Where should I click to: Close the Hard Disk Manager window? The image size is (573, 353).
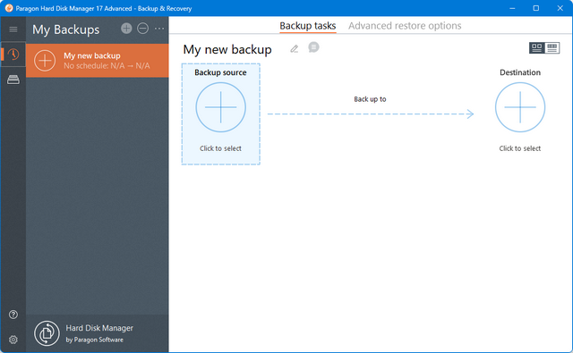(560, 8)
